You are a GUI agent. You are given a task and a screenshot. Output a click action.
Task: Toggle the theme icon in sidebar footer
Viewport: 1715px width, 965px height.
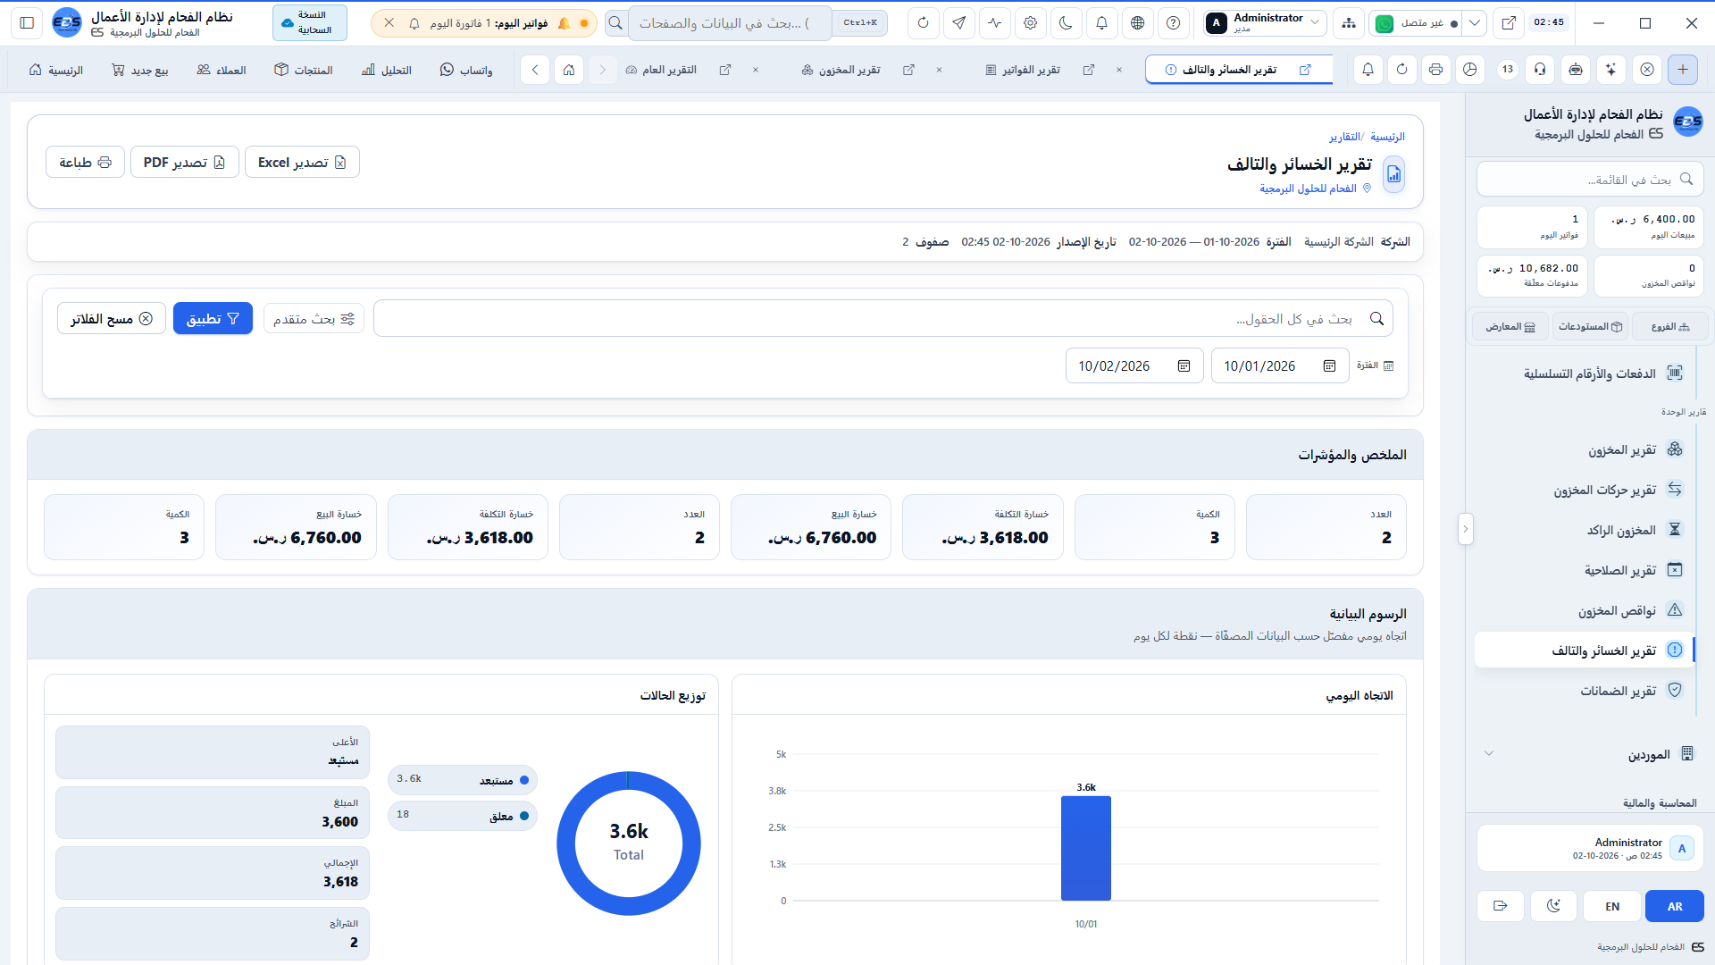click(1554, 906)
